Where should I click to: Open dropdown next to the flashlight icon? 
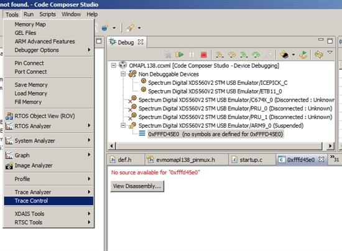[139, 28]
